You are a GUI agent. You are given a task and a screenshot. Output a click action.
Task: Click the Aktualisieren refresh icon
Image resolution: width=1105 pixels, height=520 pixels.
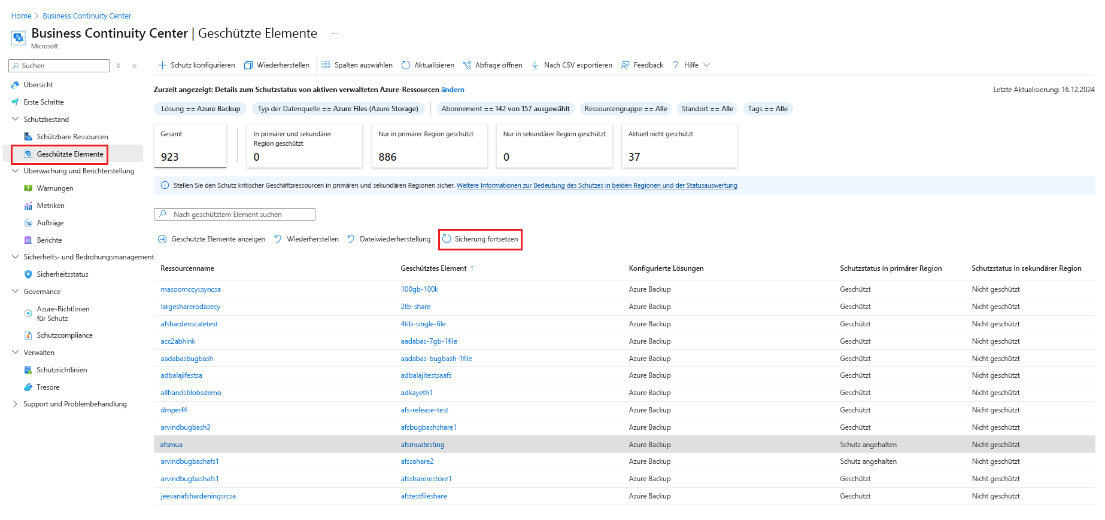pyautogui.click(x=406, y=65)
